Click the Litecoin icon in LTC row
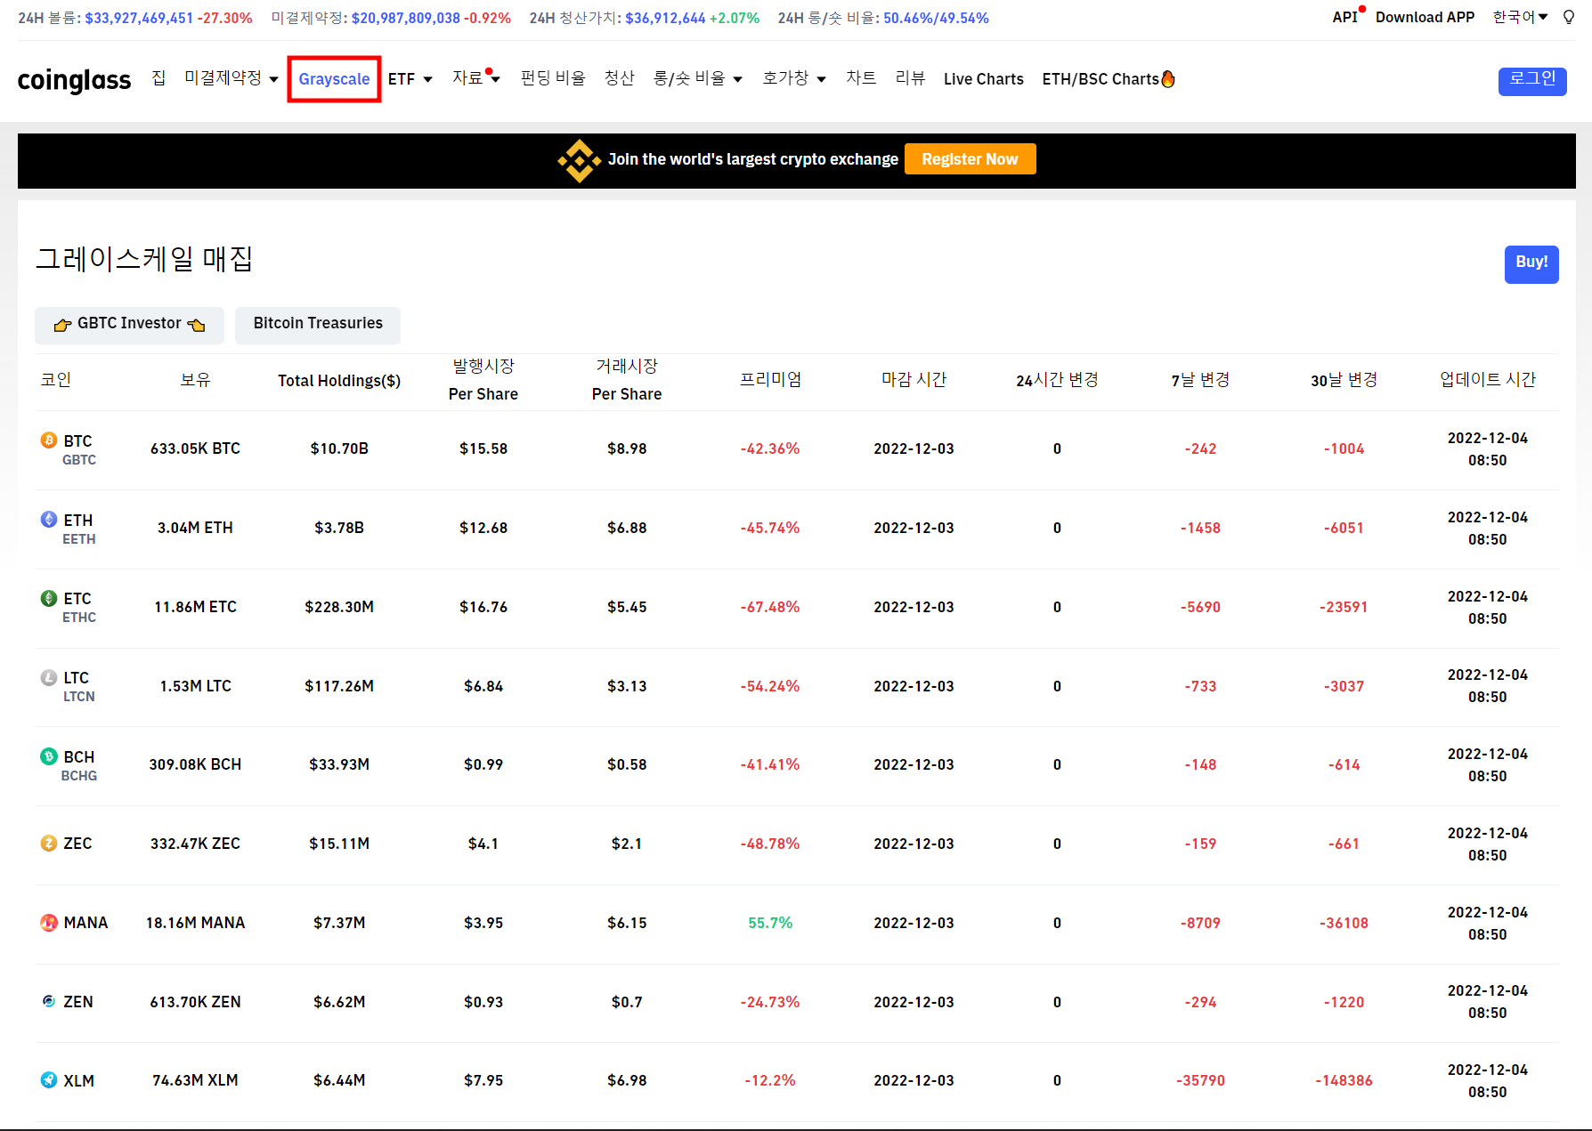Viewport: 1592px width, 1131px height. (49, 677)
